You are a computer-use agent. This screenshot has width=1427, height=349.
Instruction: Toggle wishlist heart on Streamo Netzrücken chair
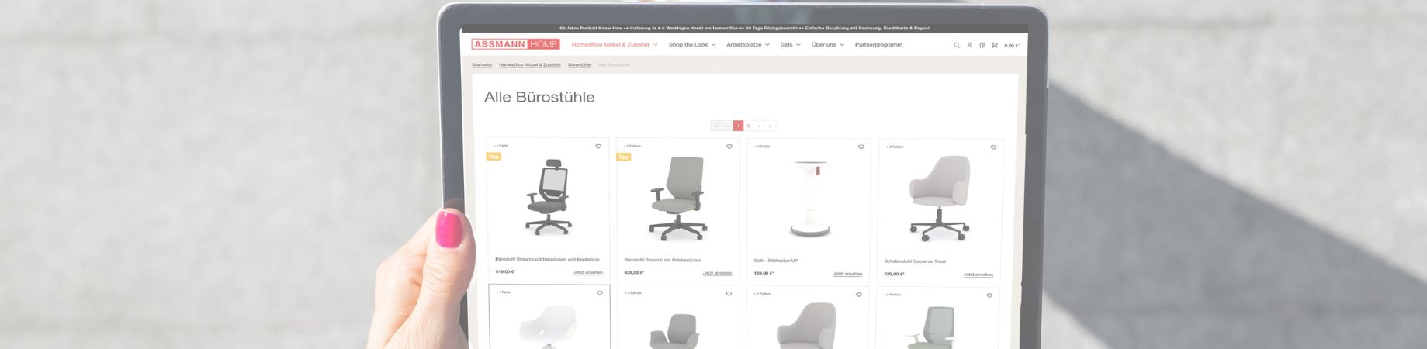[x=598, y=146]
